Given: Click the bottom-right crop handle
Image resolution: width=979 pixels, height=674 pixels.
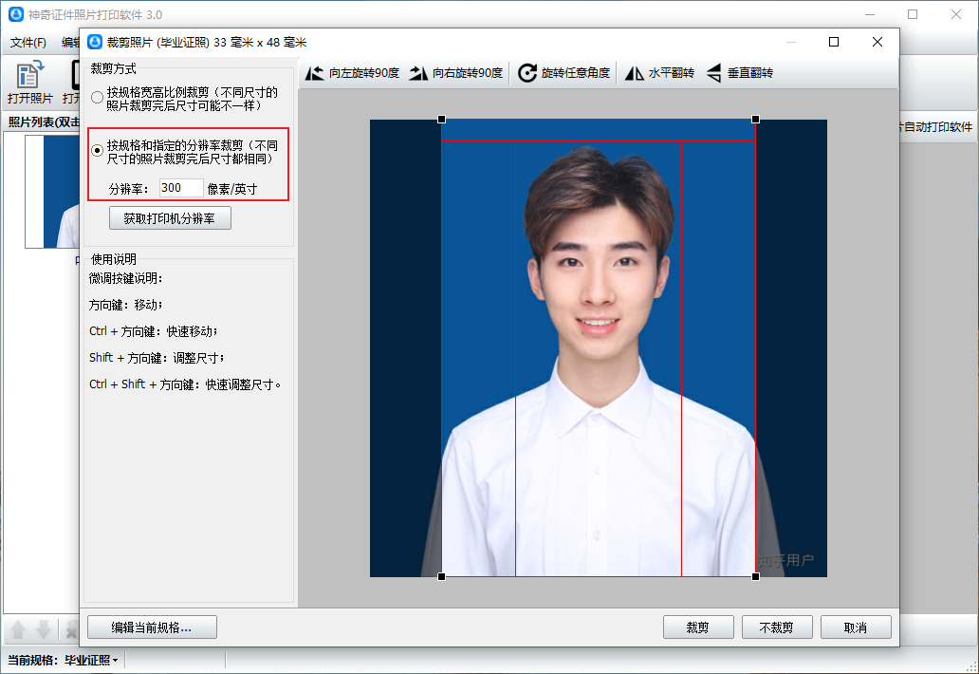Looking at the screenshot, I should (755, 576).
